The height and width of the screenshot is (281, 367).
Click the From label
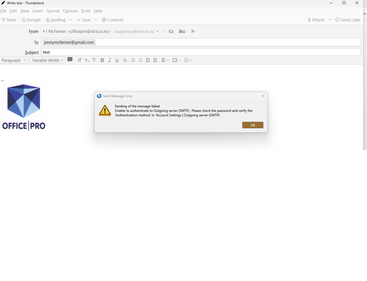tap(34, 31)
